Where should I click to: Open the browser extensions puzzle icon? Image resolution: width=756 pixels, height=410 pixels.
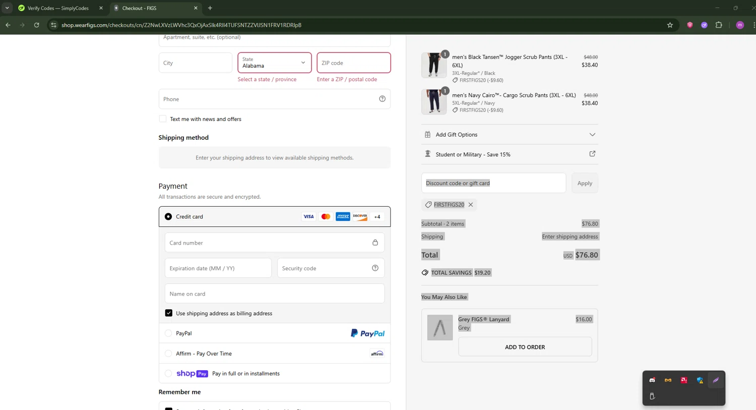click(719, 25)
